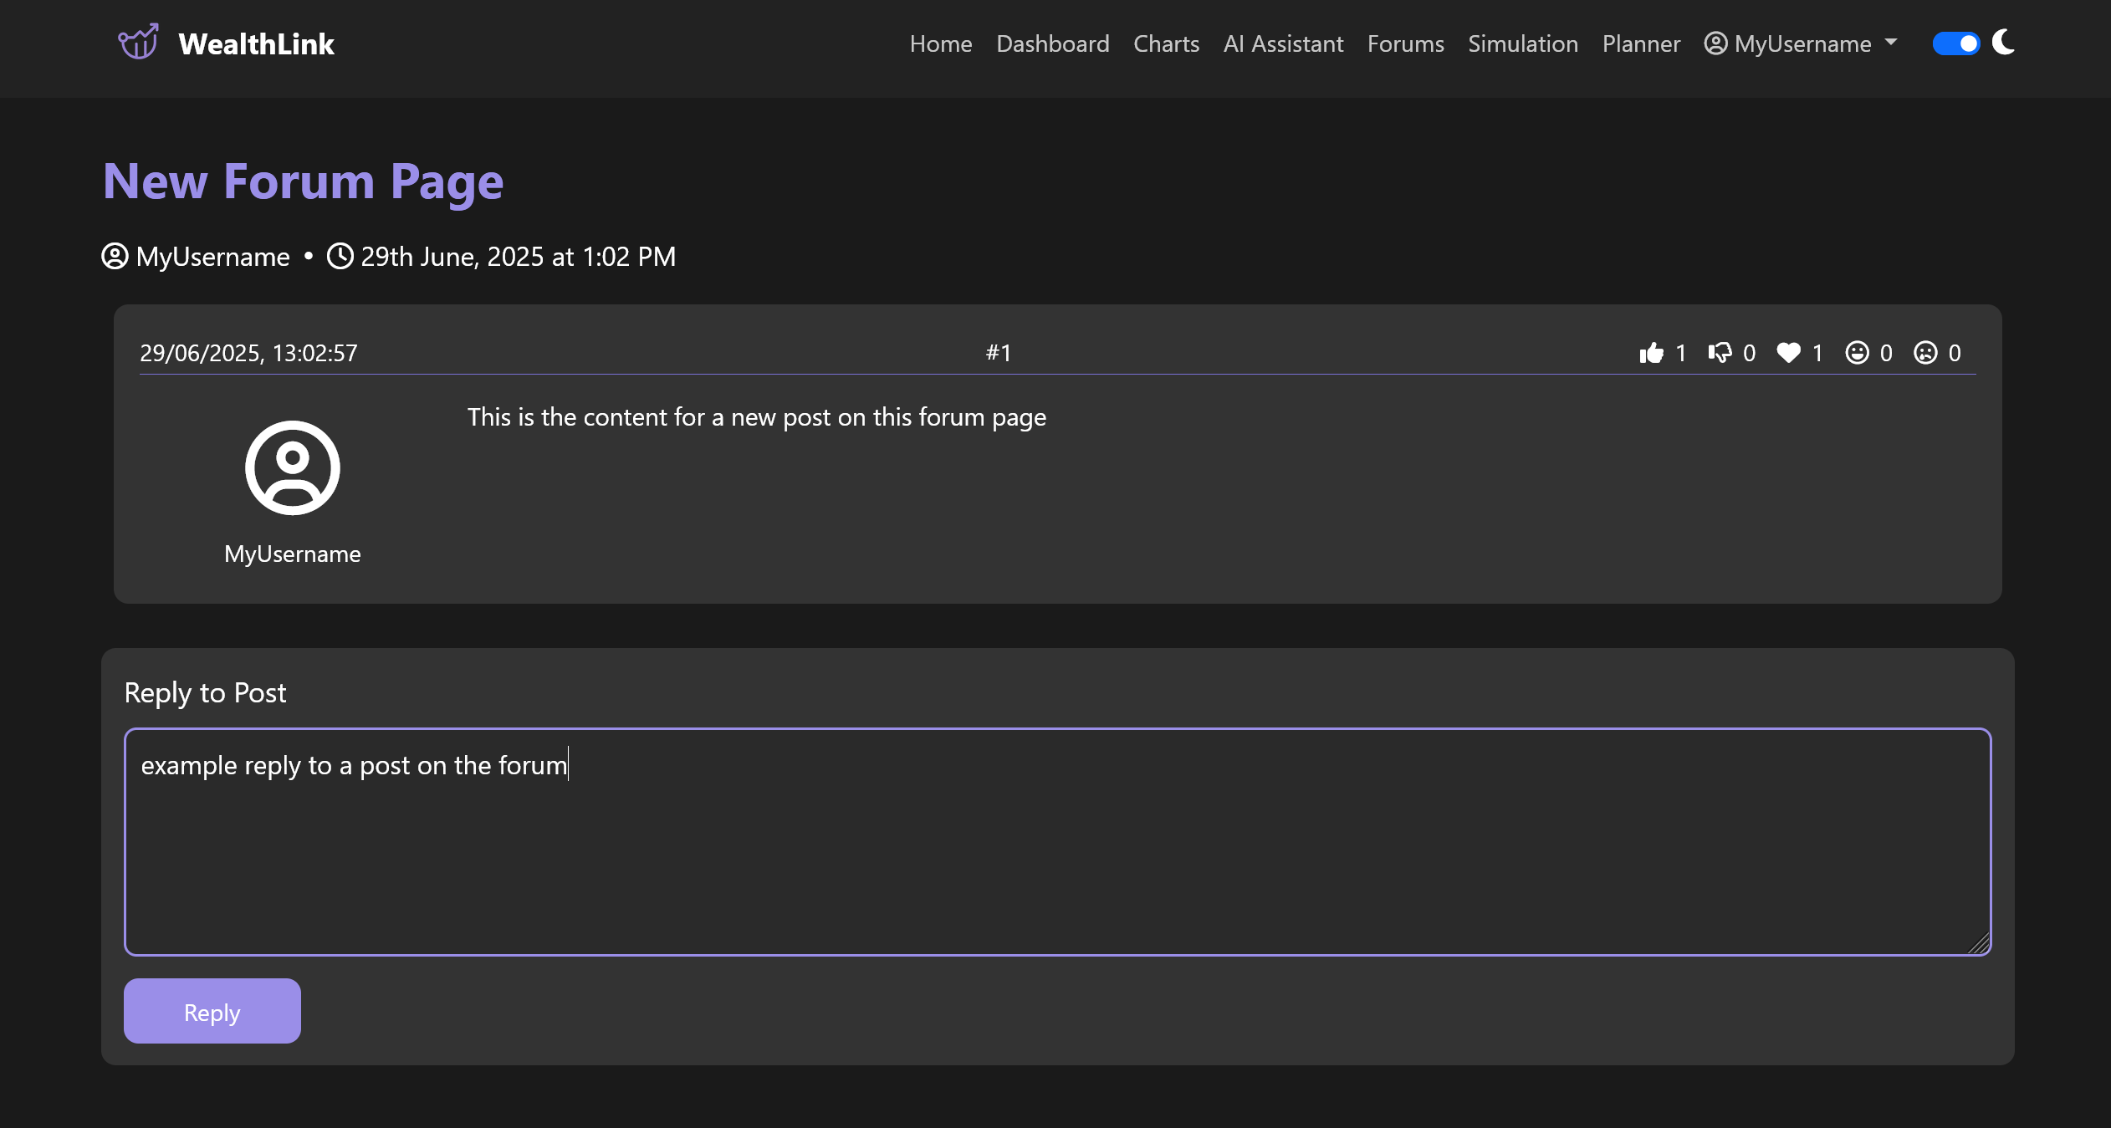Toggle the dark mode switch
The height and width of the screenshot is (1128, 2111).
(1955, 43)
